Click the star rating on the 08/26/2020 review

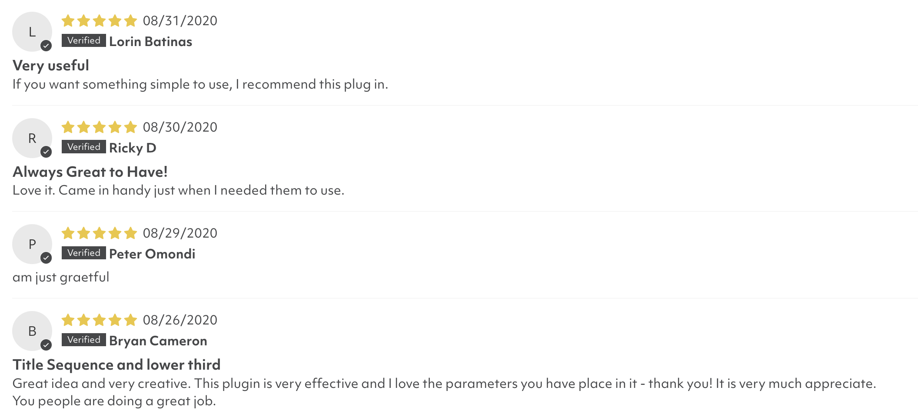99,320
